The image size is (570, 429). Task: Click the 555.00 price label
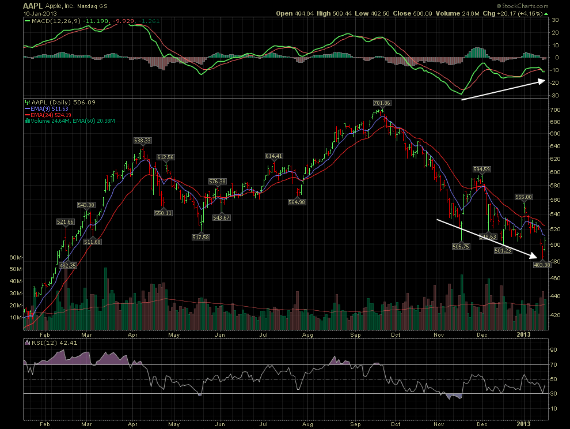tap(523, 197)
